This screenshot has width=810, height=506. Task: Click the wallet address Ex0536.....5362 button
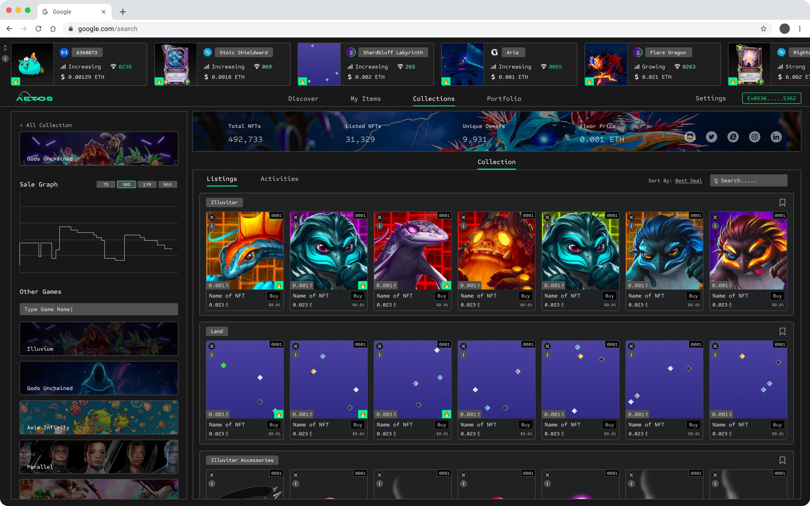click(771, 98)
